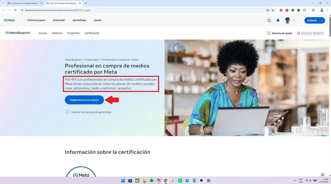The width and height of the screenshot is (331, 184).
Task: Expand the Empezar button dropdown arrow
Action: pos(322,20)
